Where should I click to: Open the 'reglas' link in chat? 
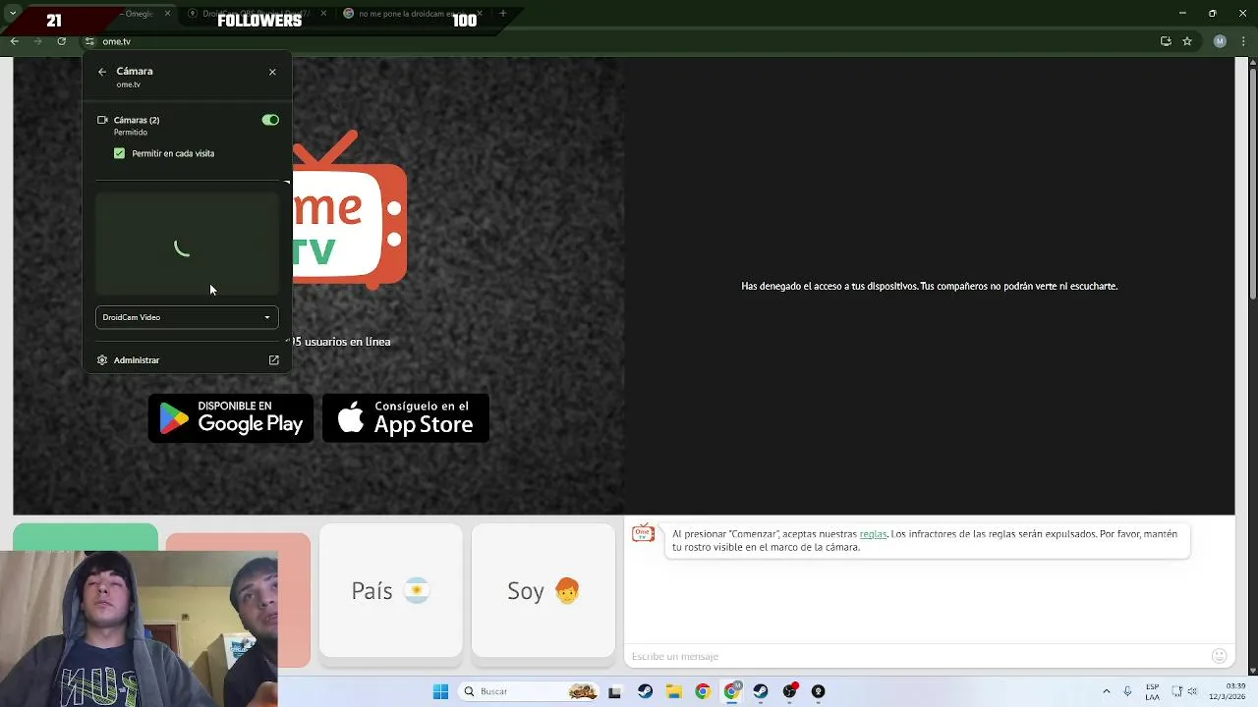click(873, 534)
